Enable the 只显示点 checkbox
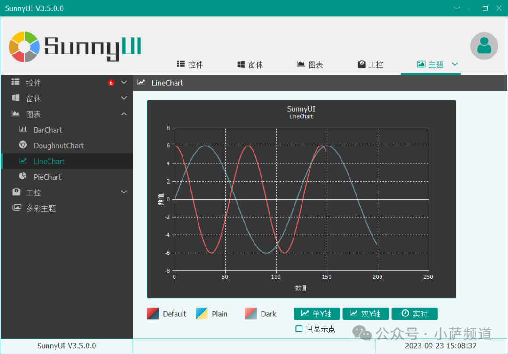 tap(299, 329)
